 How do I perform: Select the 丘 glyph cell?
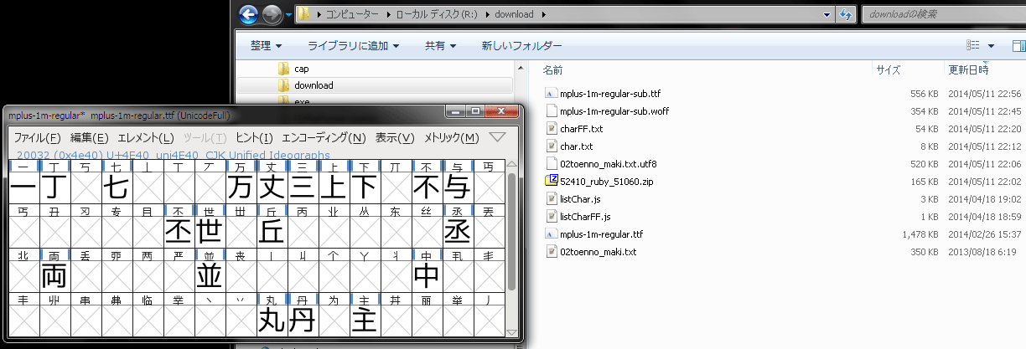[x=272, y=231]
